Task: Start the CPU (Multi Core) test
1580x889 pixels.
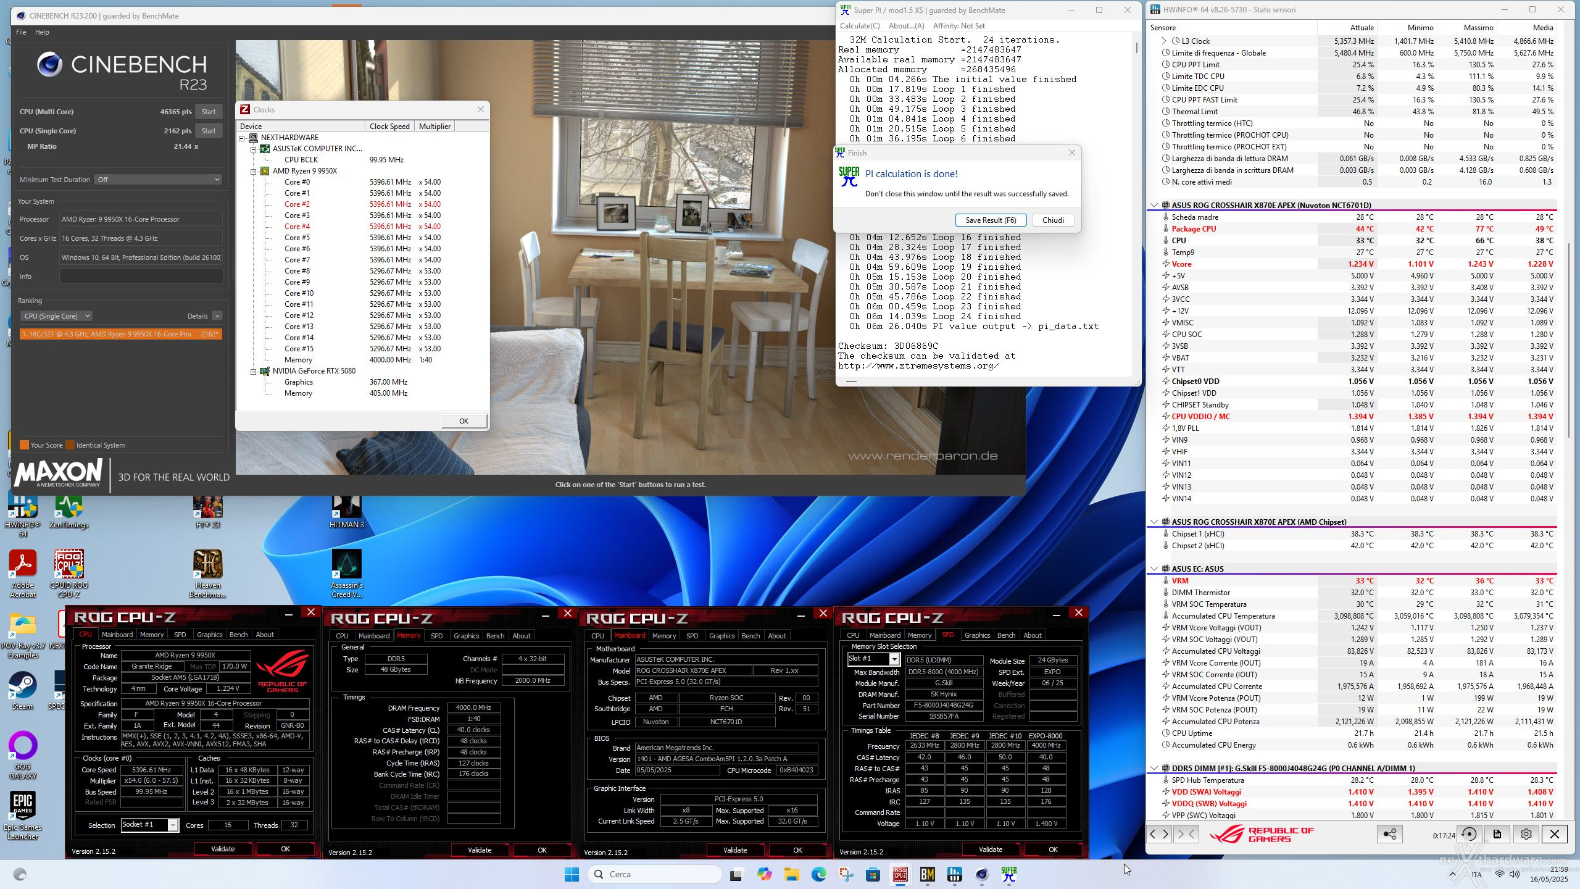Action: [209, 112]
